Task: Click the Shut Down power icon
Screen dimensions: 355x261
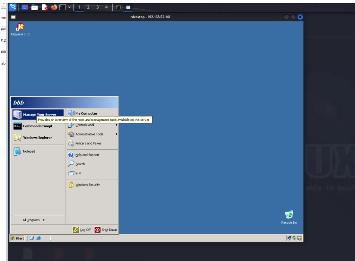Action: 97,229
